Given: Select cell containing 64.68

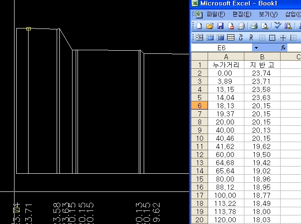Looking at the screenshot, I should point(226,162).
